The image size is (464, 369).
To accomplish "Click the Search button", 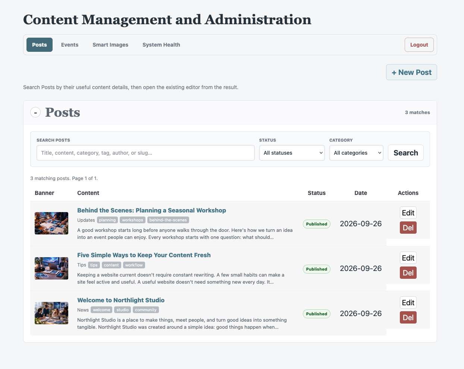I will pyautogui.click(x=406, y=153).
